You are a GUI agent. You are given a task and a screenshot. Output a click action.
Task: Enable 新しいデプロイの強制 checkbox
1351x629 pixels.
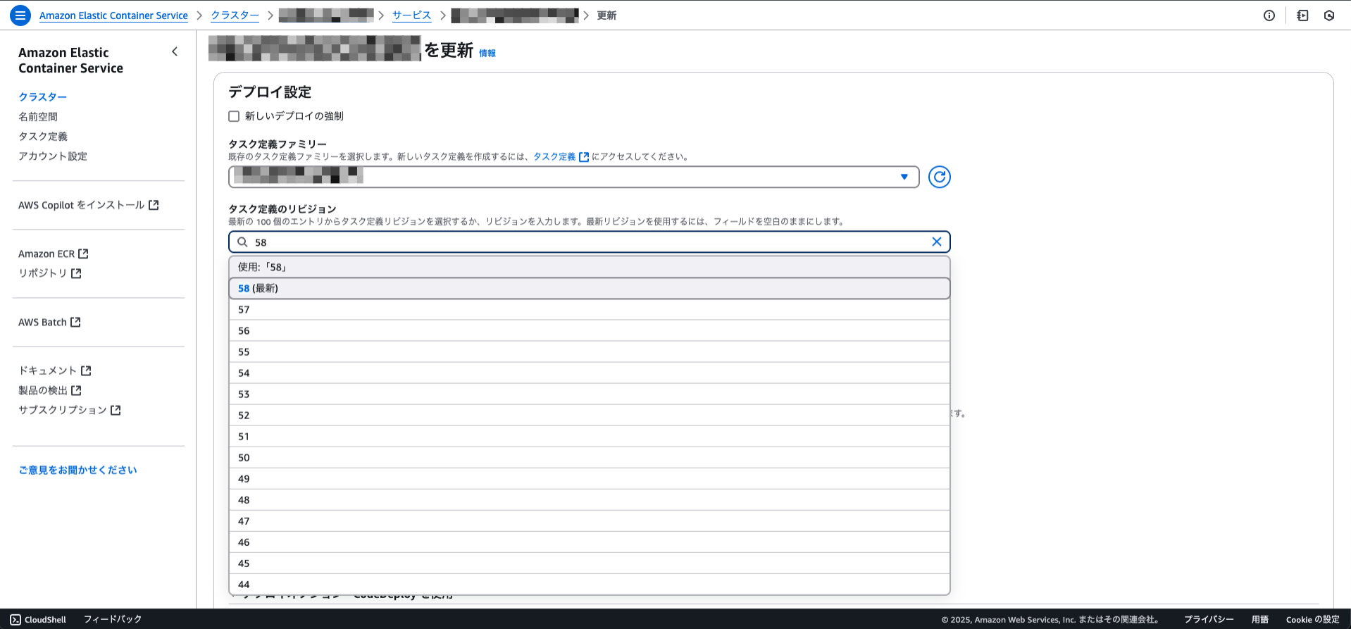234,116
